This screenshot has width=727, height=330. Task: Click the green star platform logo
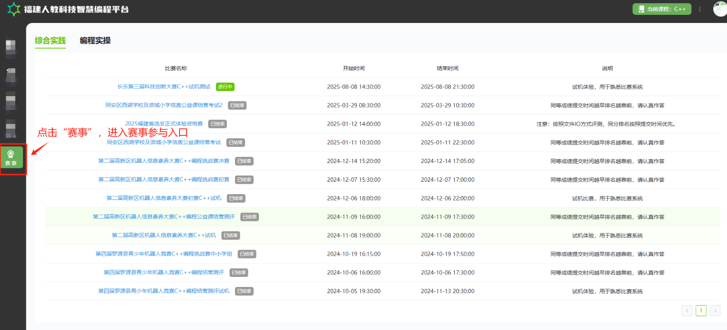pos(14,9)
